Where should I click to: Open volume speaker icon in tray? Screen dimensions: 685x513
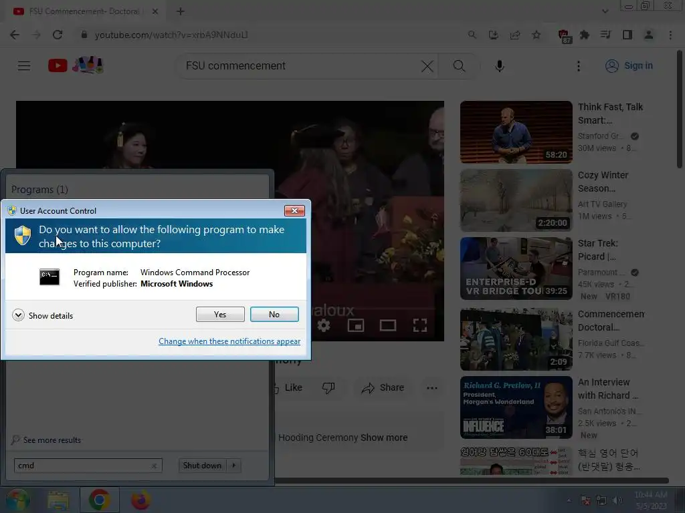pos(617,500)
